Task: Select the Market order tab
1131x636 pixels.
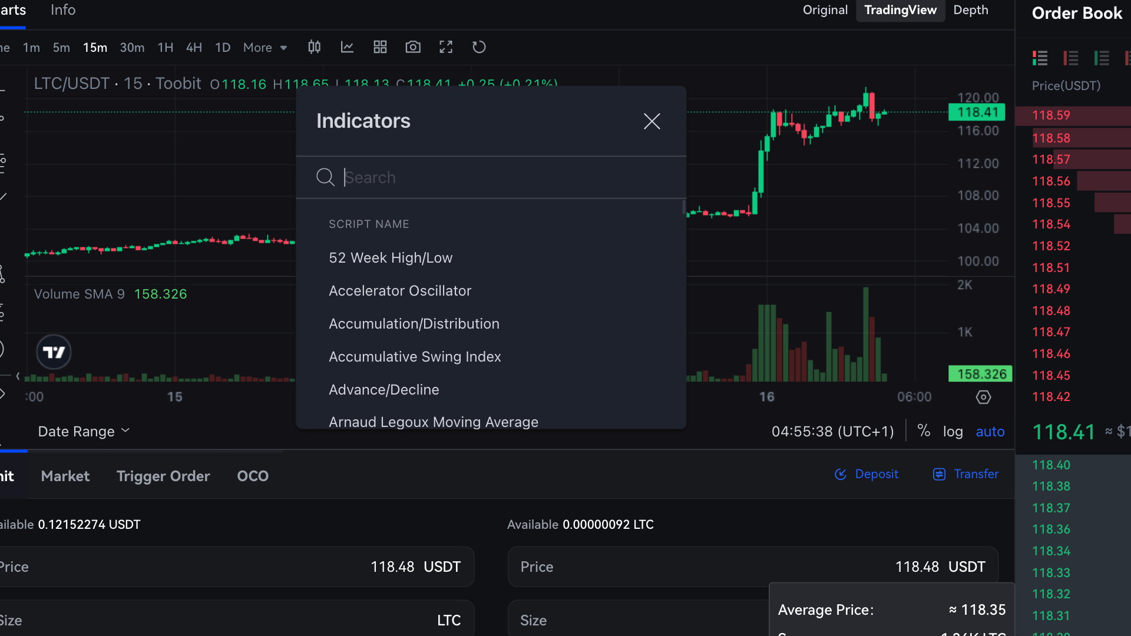Action: [x=65, y=476]
